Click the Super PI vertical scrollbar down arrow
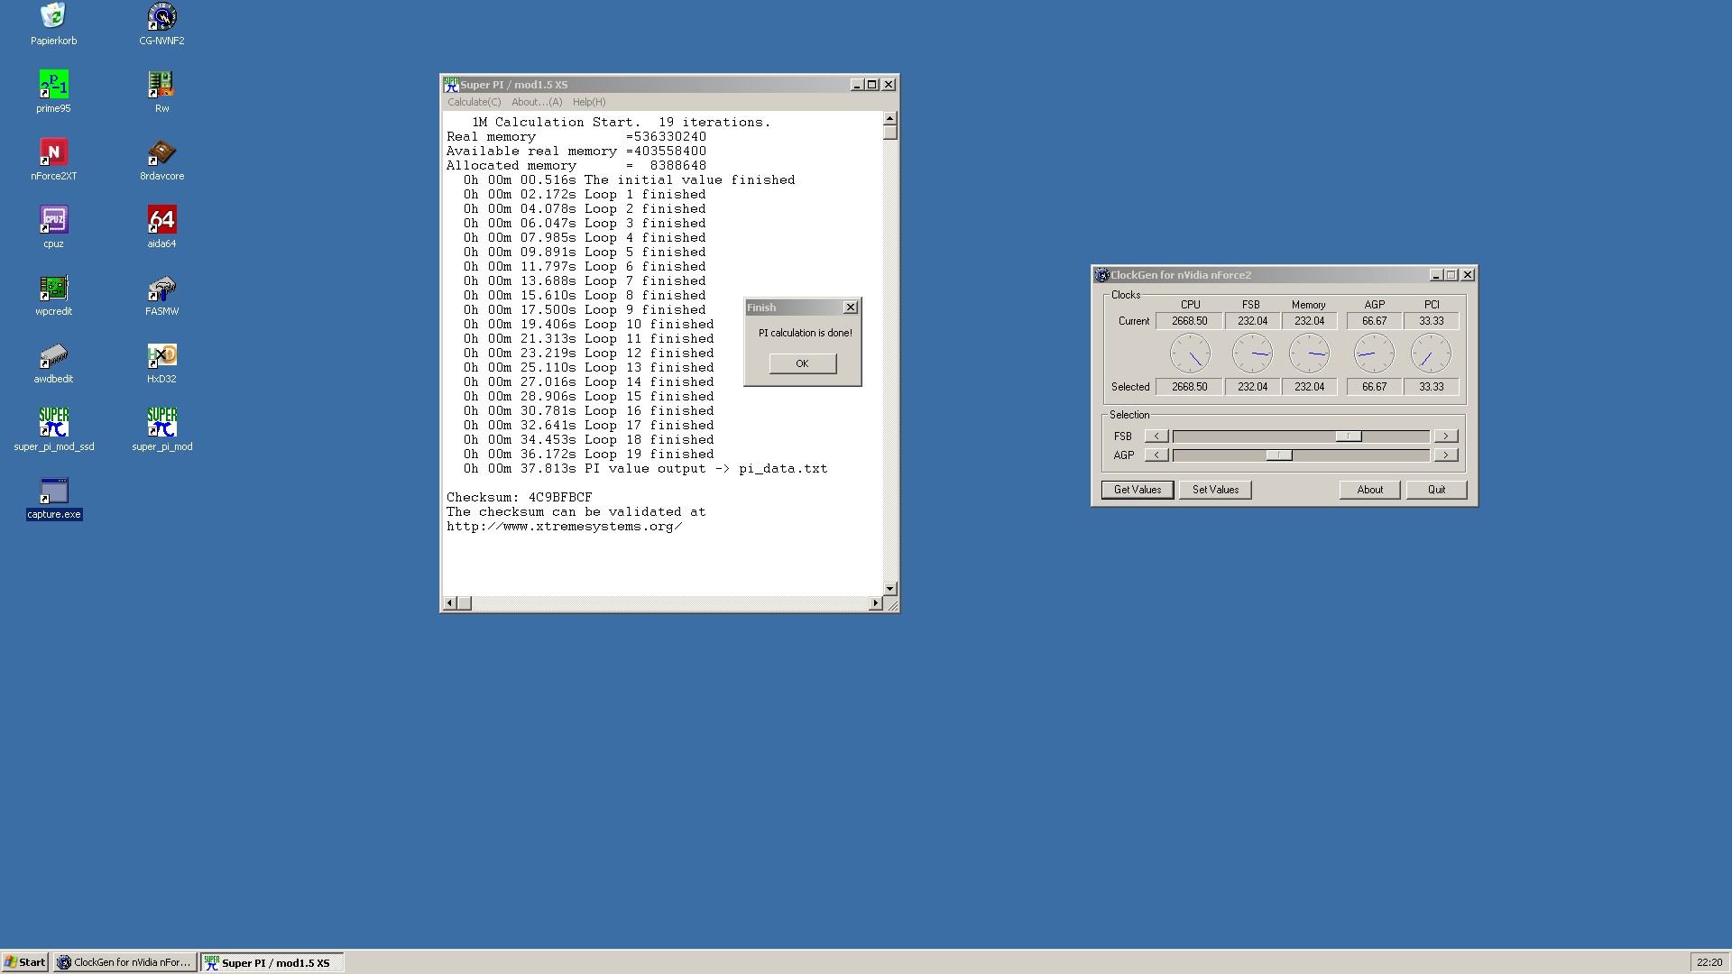1732x974 pixels. tap(889, 588)
